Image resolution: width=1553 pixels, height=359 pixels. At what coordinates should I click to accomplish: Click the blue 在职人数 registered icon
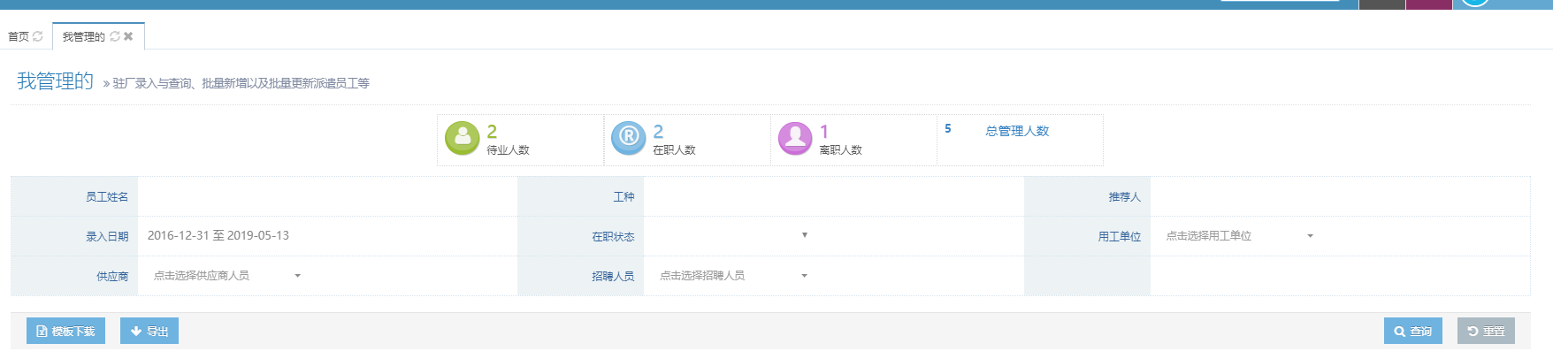(628, 138)
